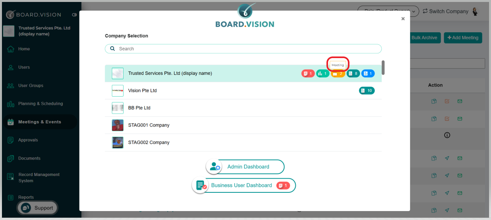Open the Support chat button
Viewport: 491px width, 220px height.
pos(37,208)
